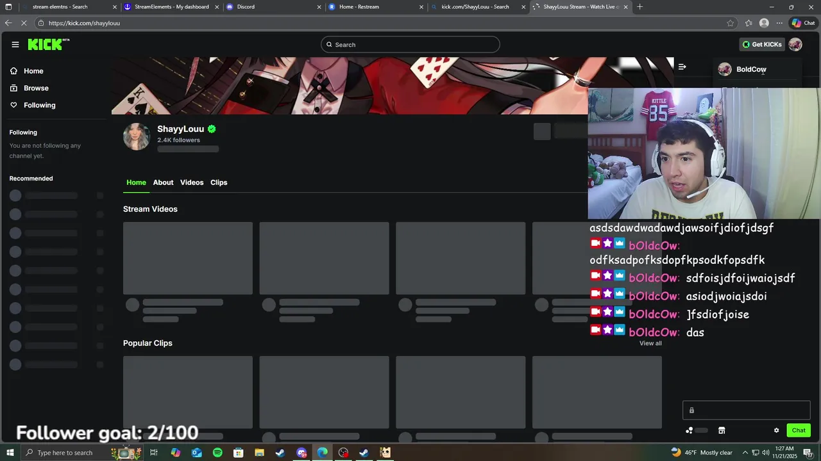The width and height of the screenshot is (821, 461).
Task: Open first Popular Clips thumbnail
Action: [x=188, y=392]
